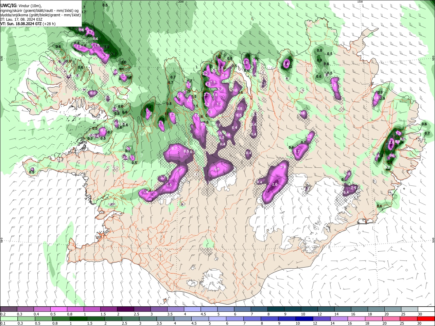This screenshot has height=326, width=435.
Task: Click the upper scale swatch between 0.8 and 1
Action: [x=75, y=309]
